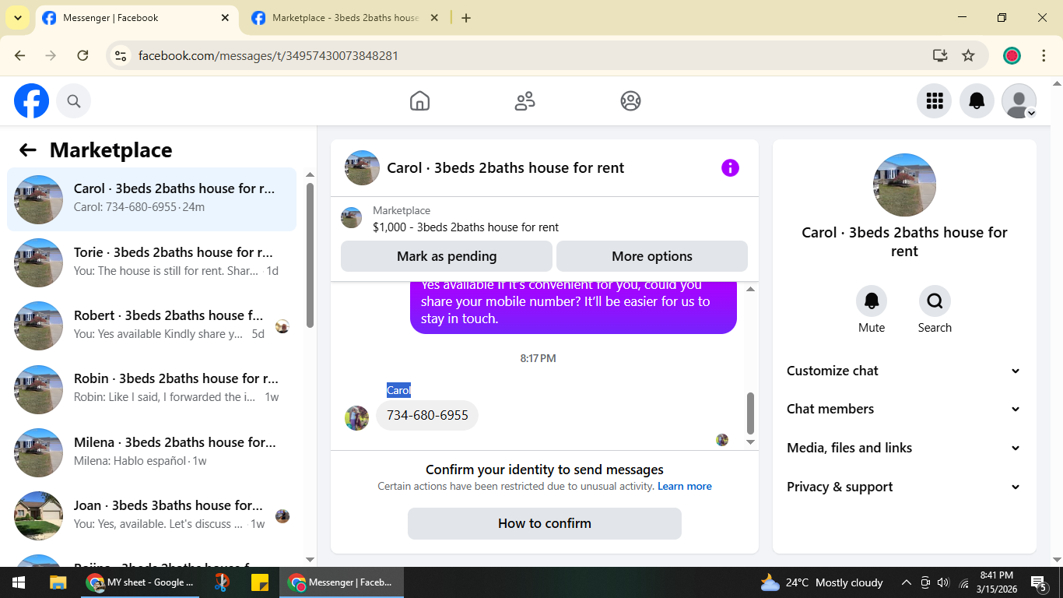Image resolution: width=1063 pixels, height=598 pixels.
Task: Bookmark this page with the star icon
Action: click(x=968, y=55)
